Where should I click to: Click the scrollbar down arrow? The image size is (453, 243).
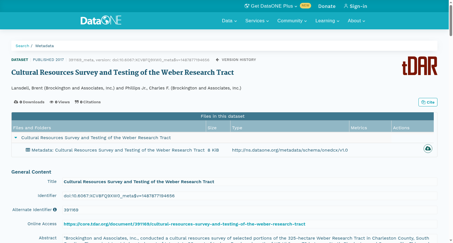[x=451, y=240]
